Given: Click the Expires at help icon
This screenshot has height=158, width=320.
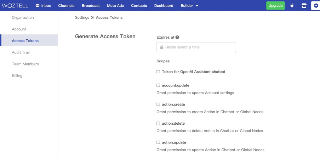Looking at the screenshot, I should coord(177,37).
